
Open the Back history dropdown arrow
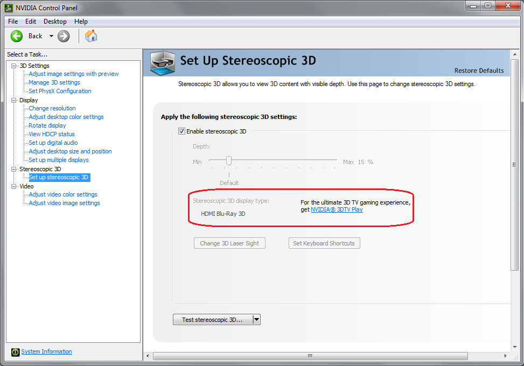52,36
